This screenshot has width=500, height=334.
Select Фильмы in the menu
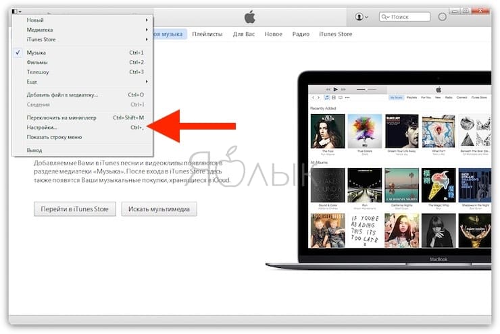coord(82,62)
